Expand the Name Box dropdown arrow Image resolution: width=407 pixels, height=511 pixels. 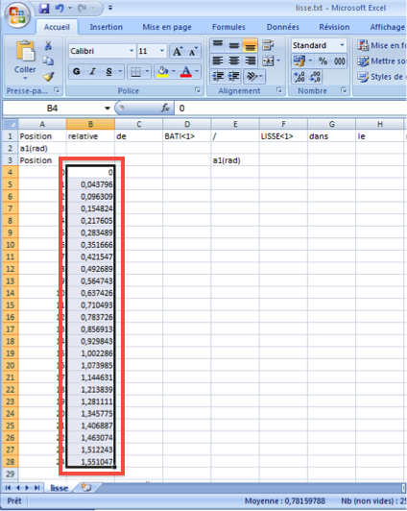[108, 109]
